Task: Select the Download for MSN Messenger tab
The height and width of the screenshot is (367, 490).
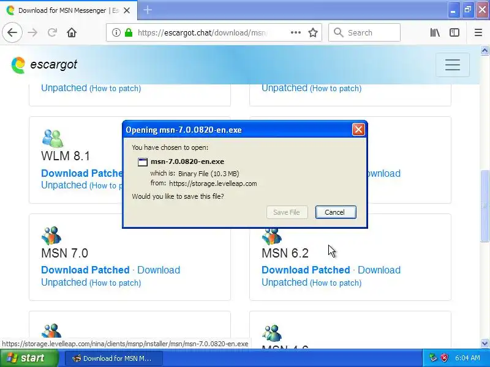Action: [x=69, y=10]
